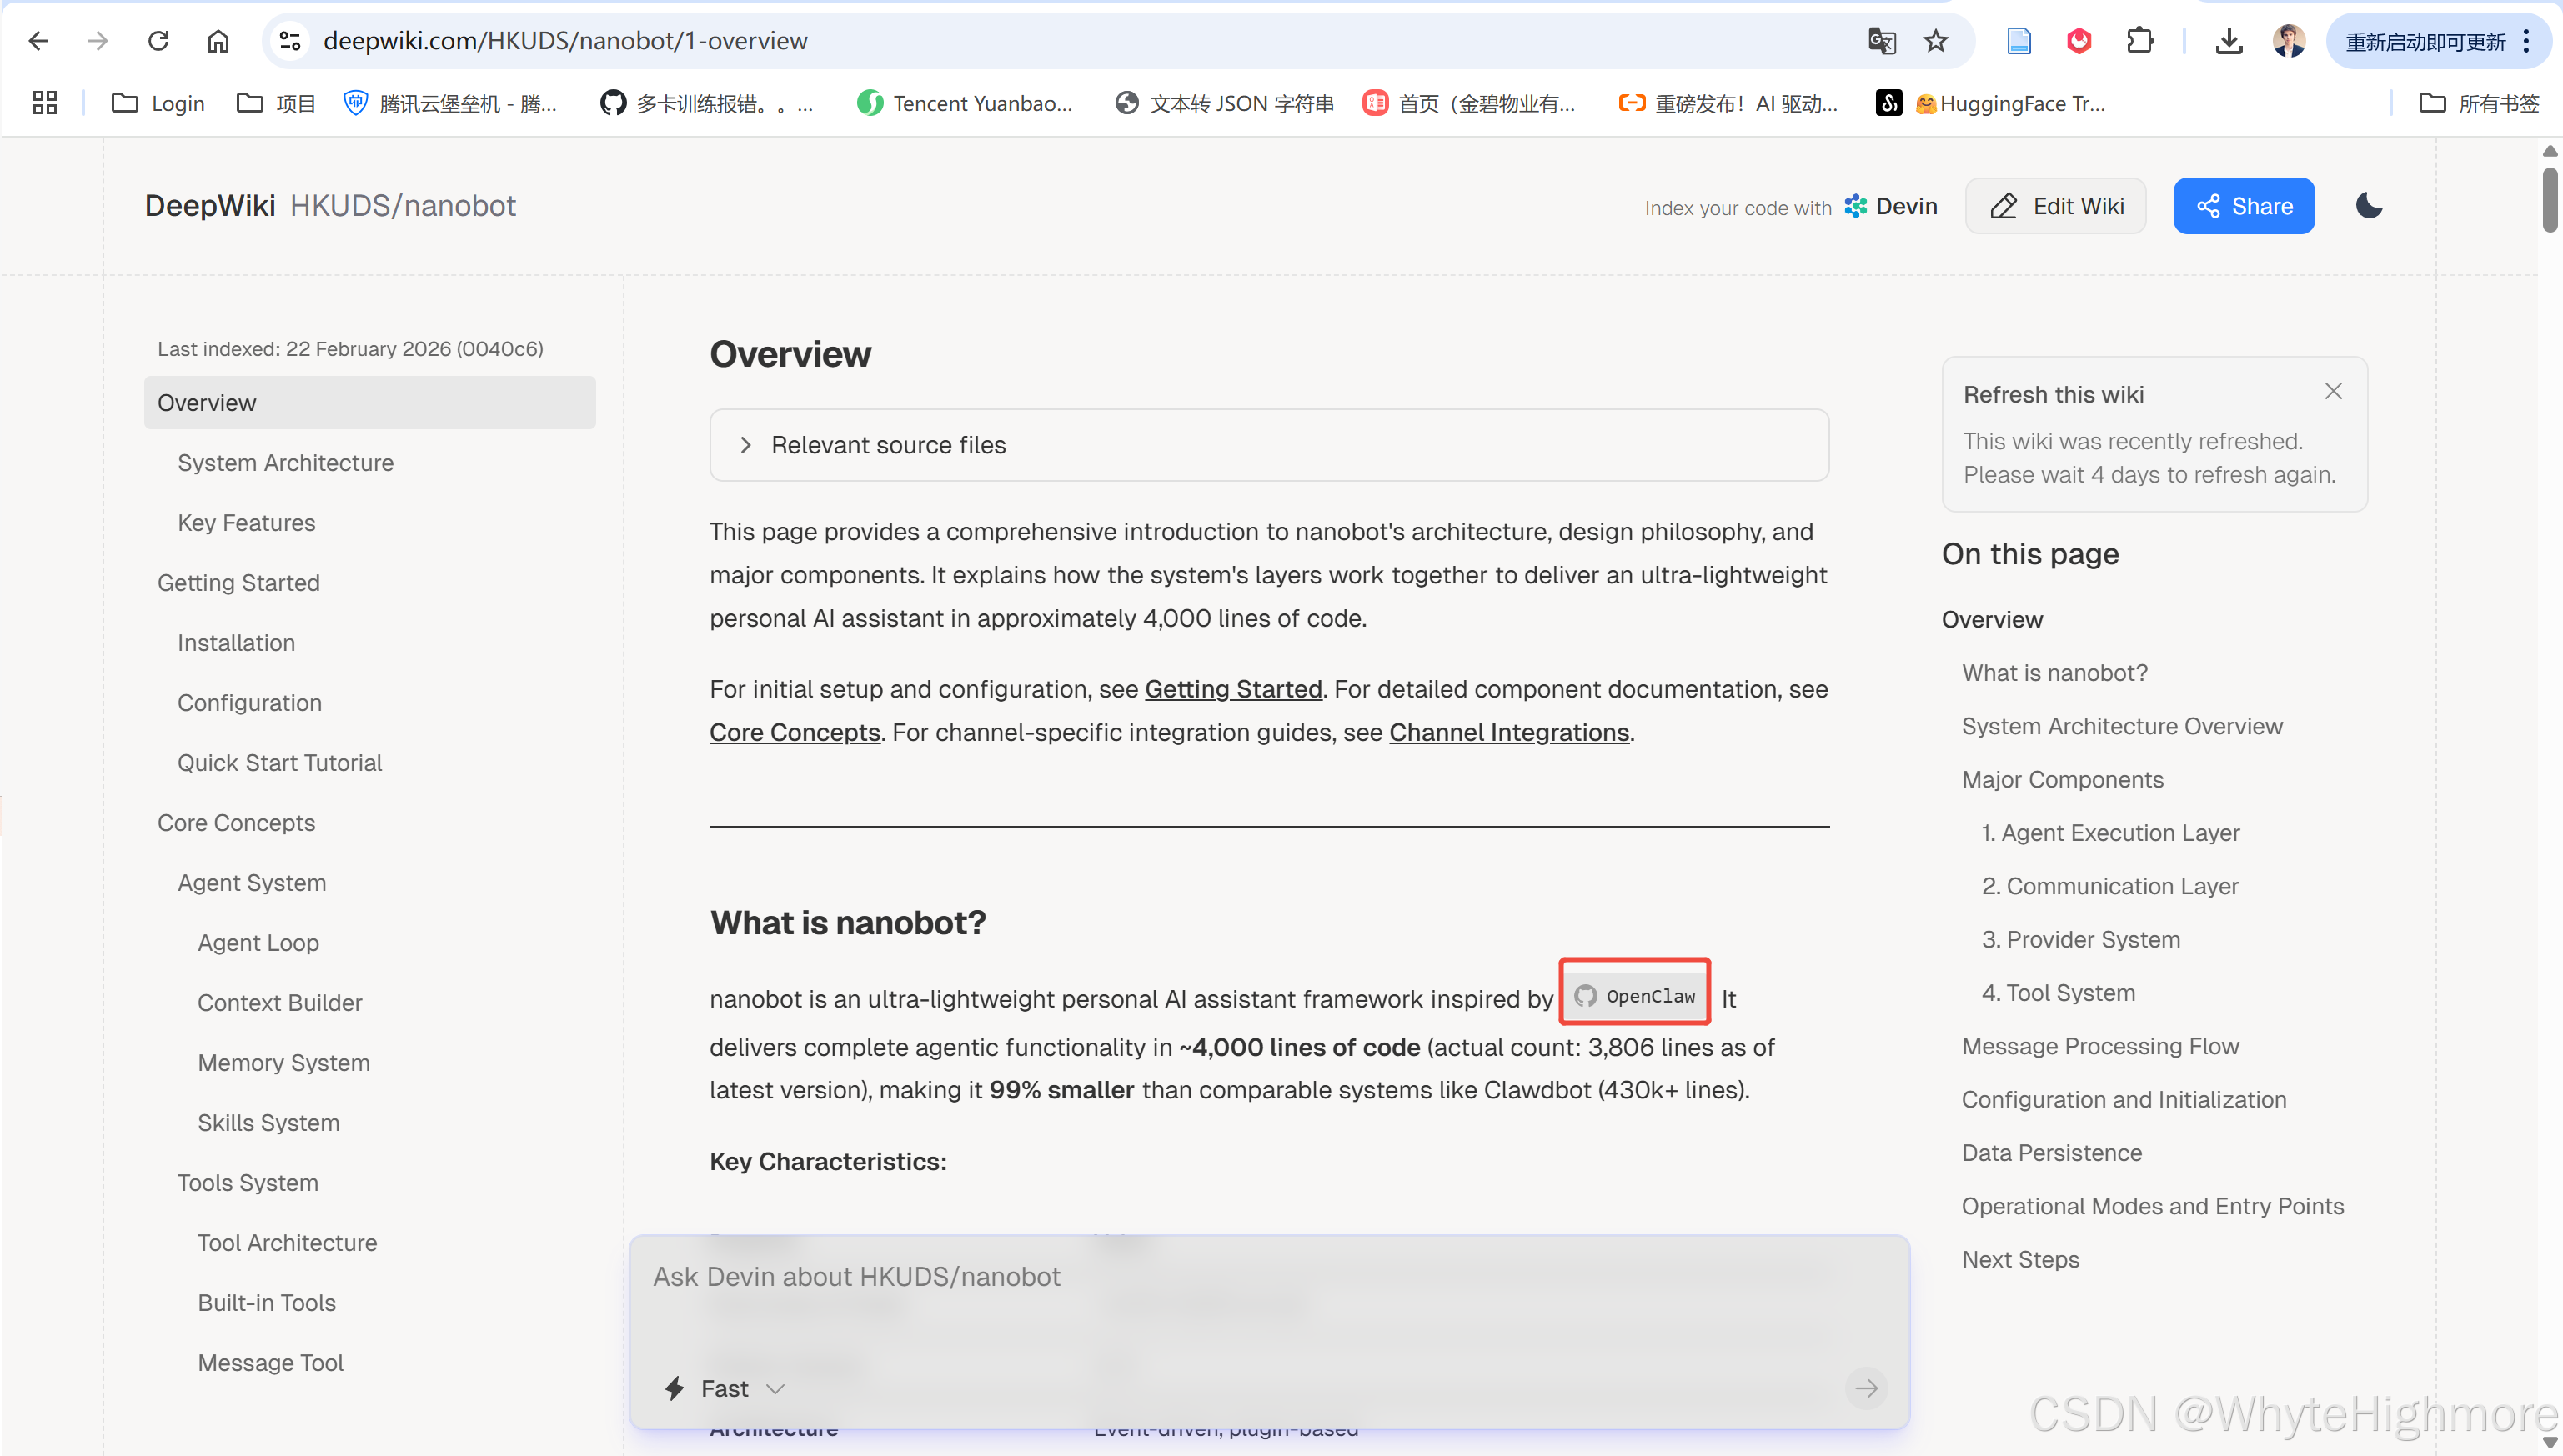Select Overview in the left sidebar
2563x1456 pixels.
tap(370, 403)
